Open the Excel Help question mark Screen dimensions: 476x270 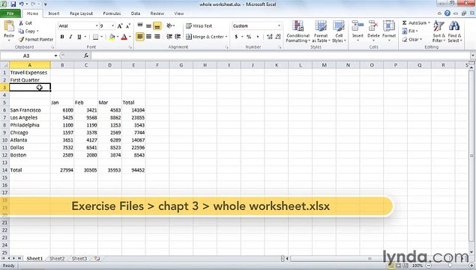pyautogui.click(x=448, y=13)
